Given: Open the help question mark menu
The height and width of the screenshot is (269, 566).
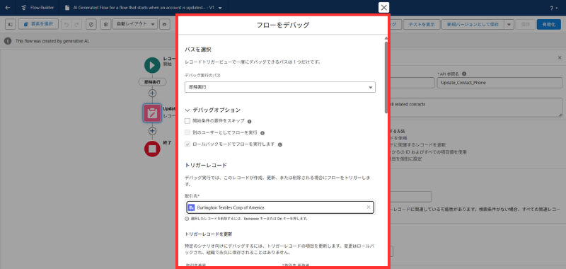Looking at the screenshot, I should coord(553,8).
